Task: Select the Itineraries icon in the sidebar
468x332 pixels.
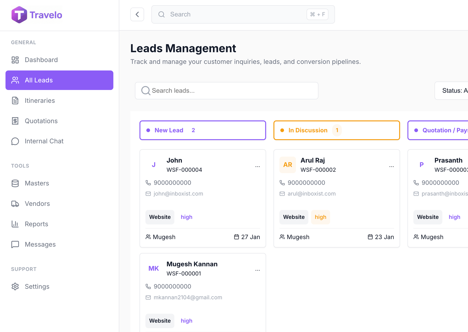Action: 15,100
